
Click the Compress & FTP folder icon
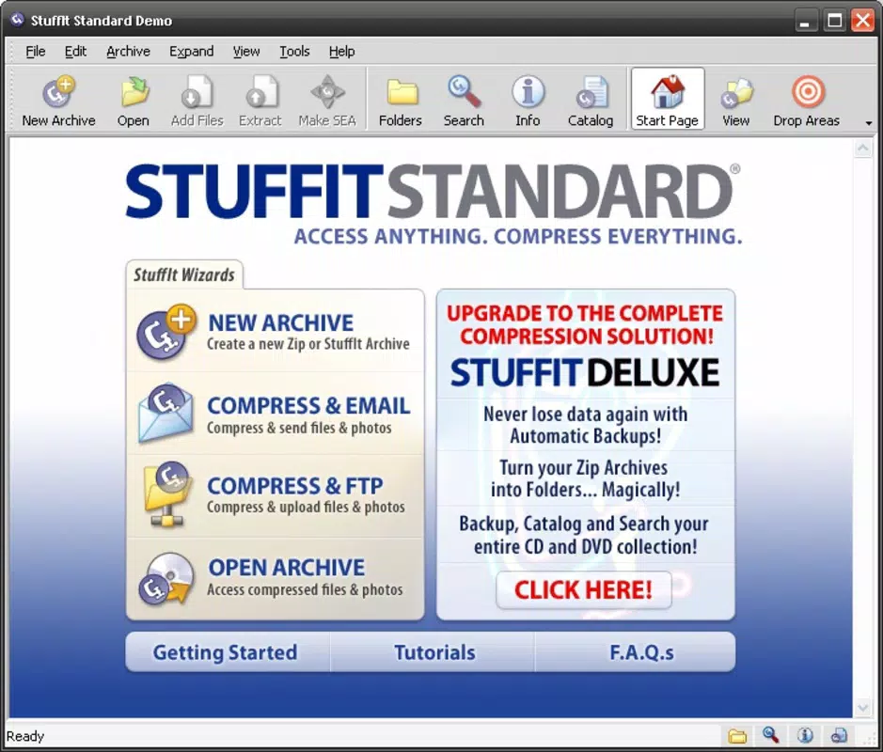(167, 493)
